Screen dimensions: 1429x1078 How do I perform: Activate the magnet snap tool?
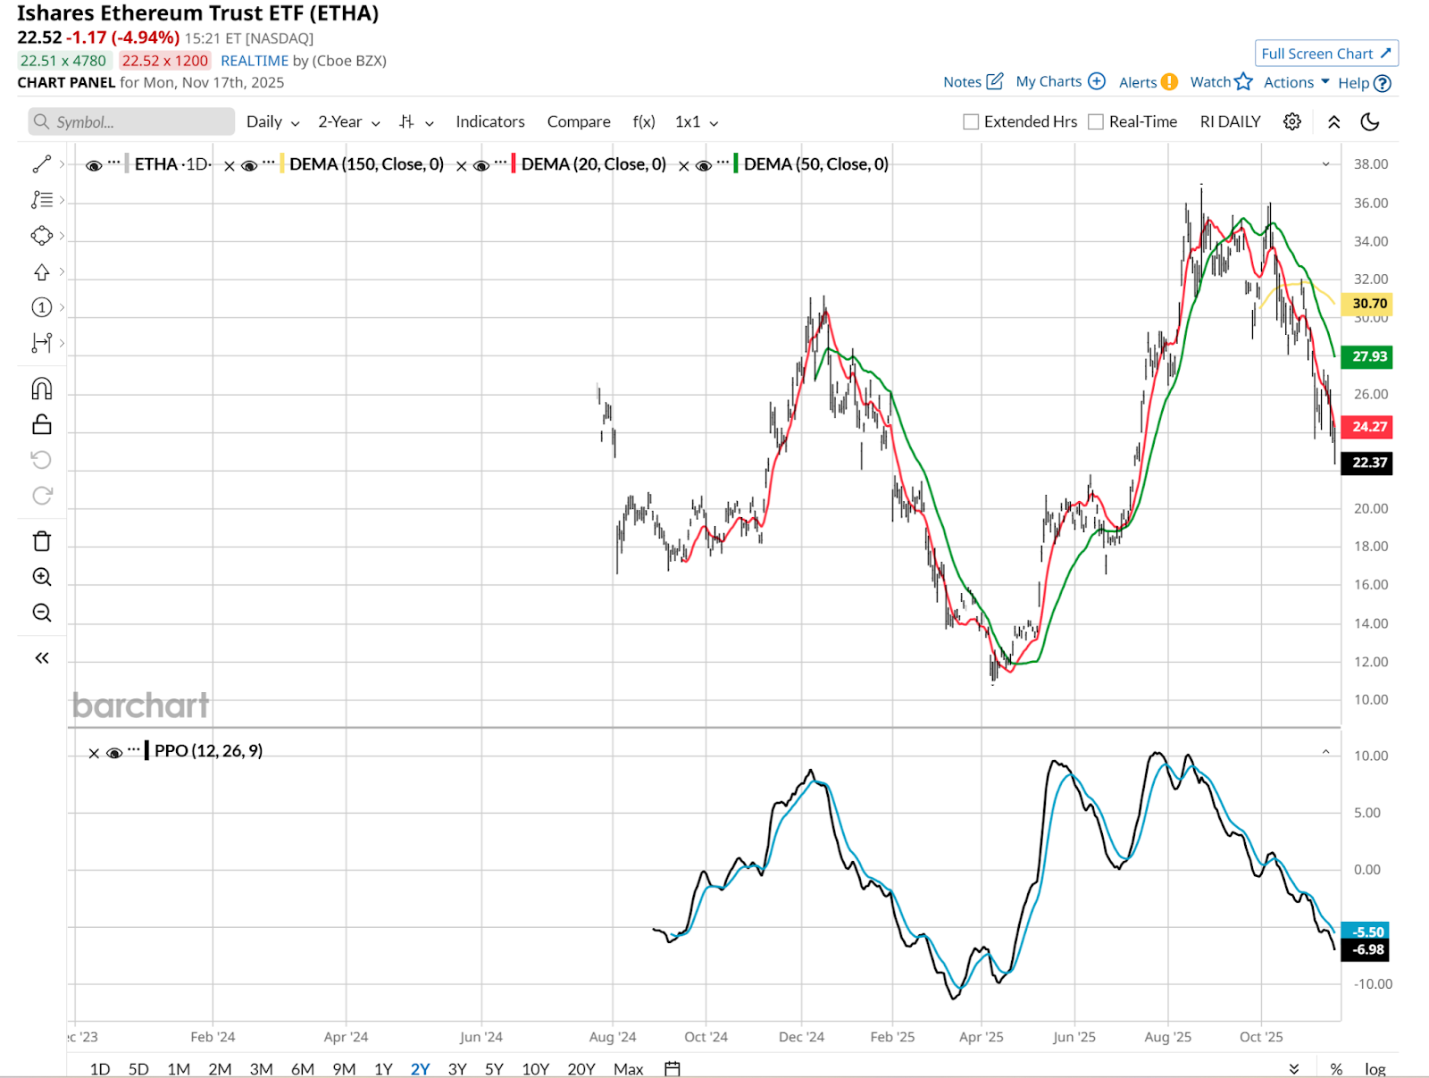tap(42, 389)
